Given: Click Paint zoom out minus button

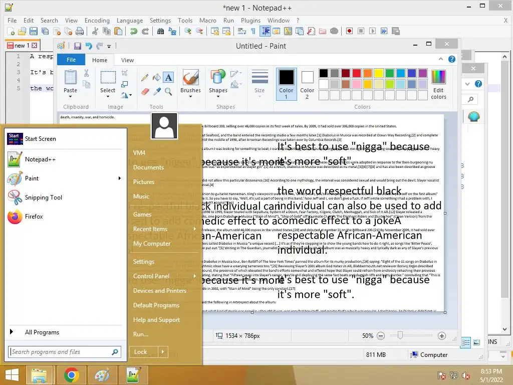Looking at the screenshot, I should point(381,336).
